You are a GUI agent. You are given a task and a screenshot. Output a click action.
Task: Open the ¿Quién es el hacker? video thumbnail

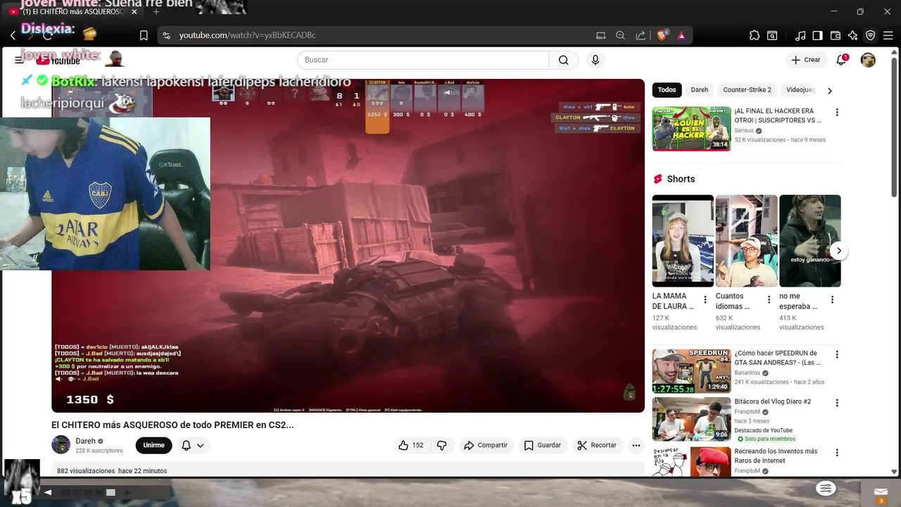(x=691, y=129)
